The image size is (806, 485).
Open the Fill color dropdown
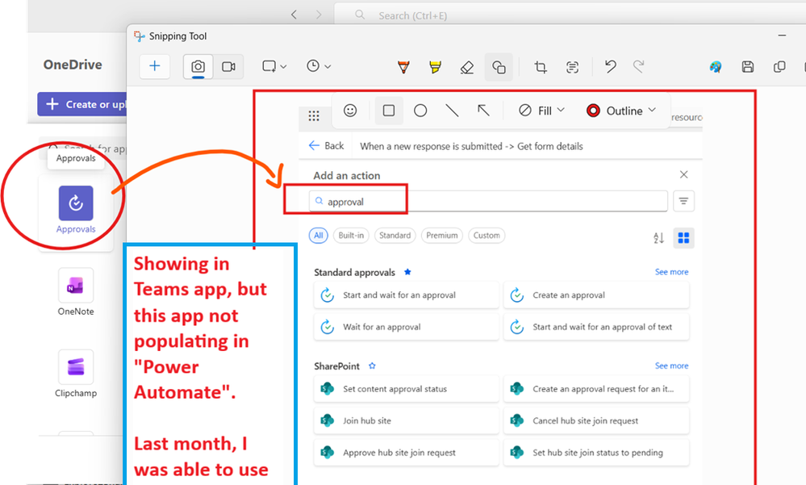[542, 111]
